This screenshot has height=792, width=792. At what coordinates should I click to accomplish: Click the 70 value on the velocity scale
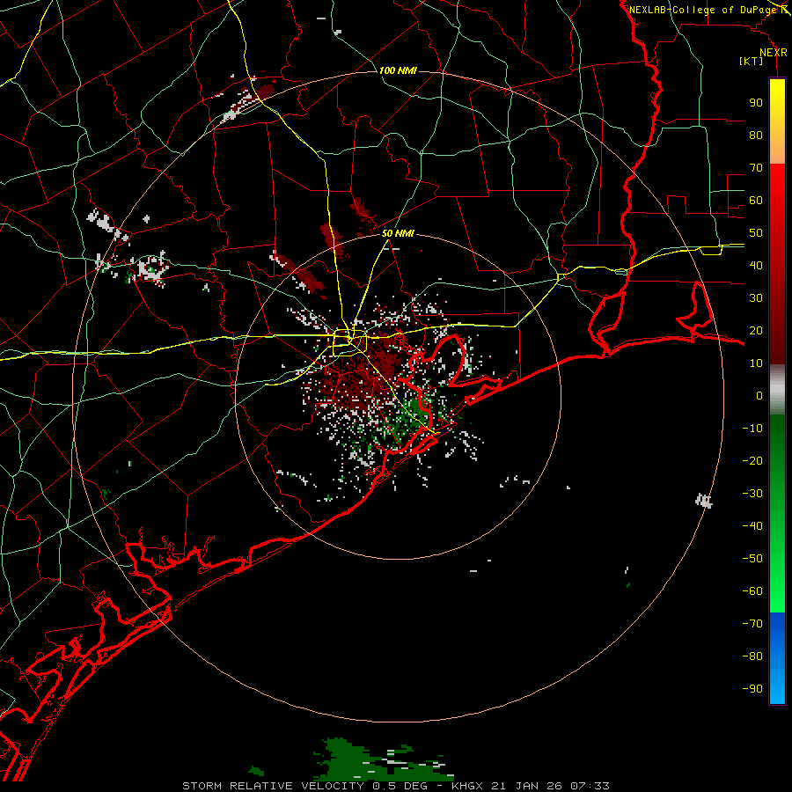point(756,168)
